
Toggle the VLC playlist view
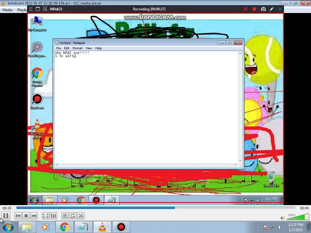[65, 216]
